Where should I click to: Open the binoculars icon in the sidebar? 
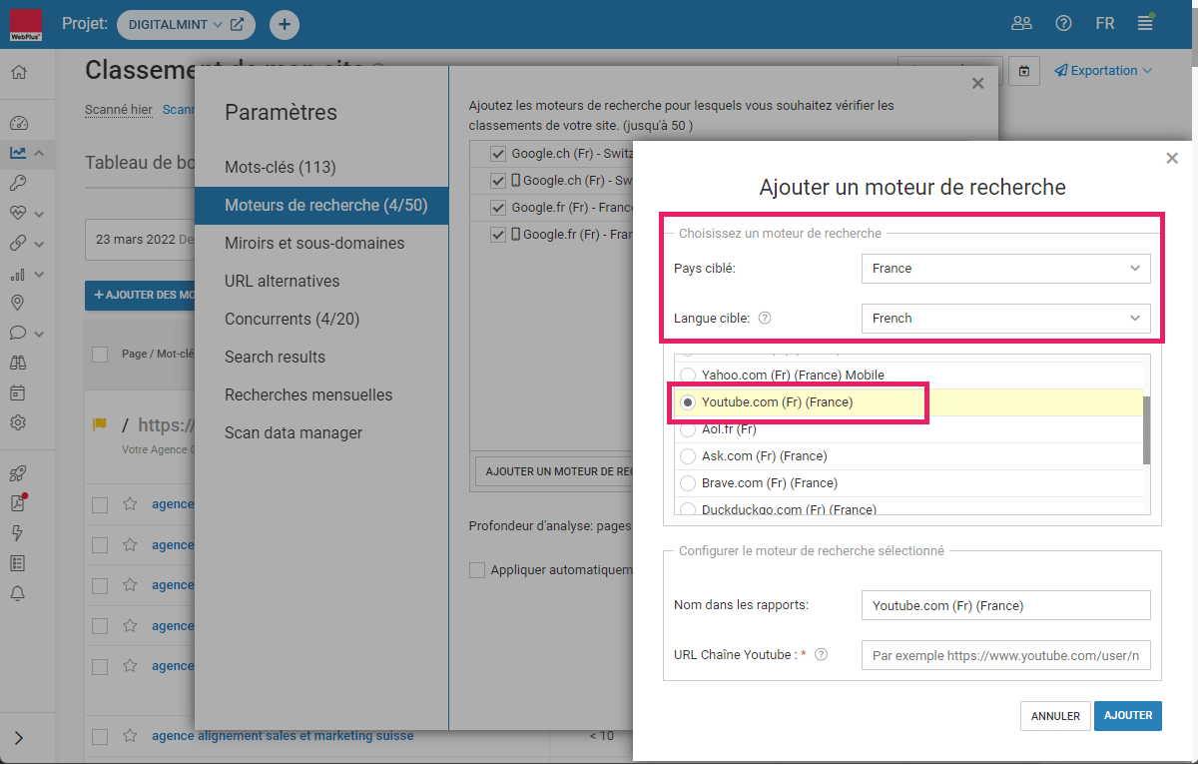click(18, 363)
